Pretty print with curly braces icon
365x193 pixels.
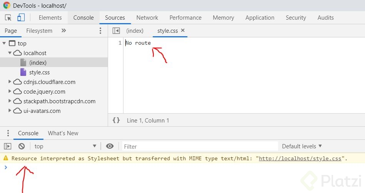tap(116, 121)
